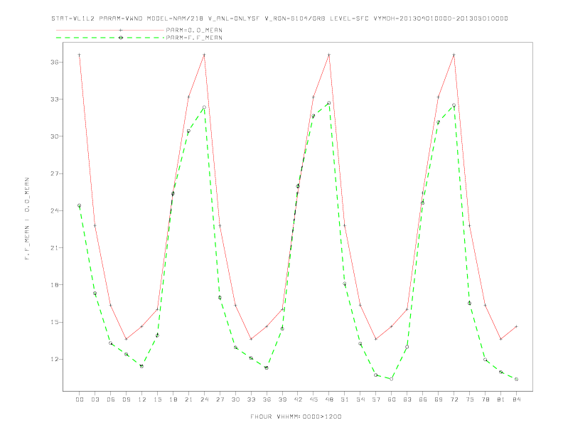This screenshot has width=563, height=435.
Task: Click the x-axis tick label 84
Action: click(x=516, y=399)
